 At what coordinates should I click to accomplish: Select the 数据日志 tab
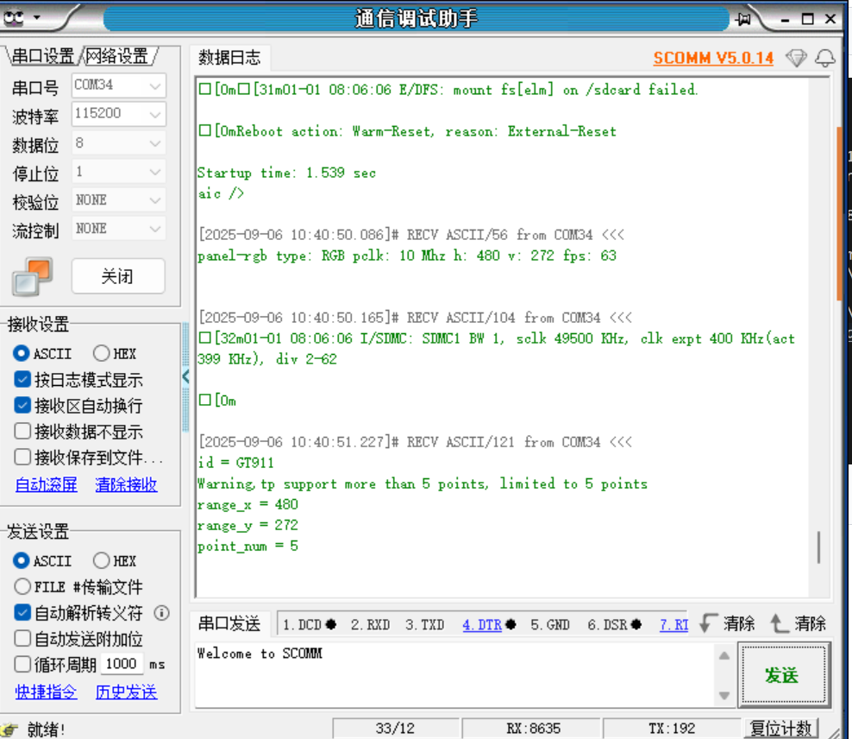click(229, 58)
